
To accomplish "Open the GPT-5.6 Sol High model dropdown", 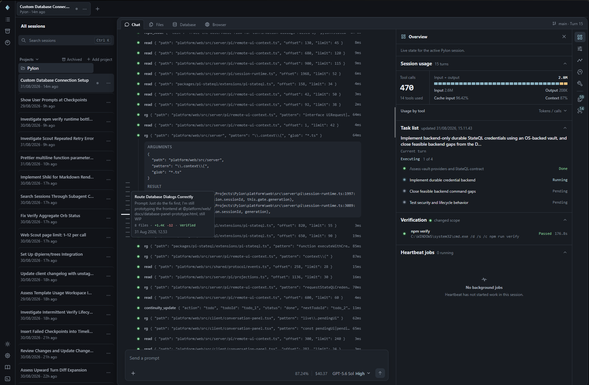I will coord(351,373).
